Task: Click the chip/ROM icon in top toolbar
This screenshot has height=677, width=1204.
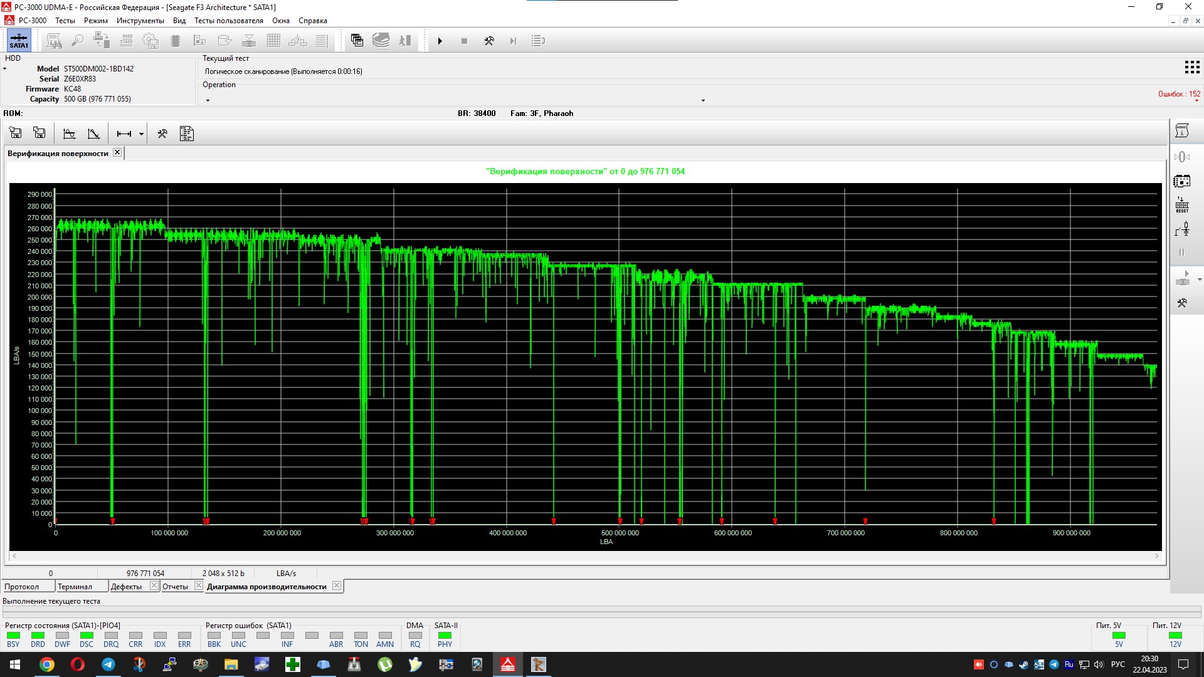Action: pyautogui.click(x=176, y=41)
